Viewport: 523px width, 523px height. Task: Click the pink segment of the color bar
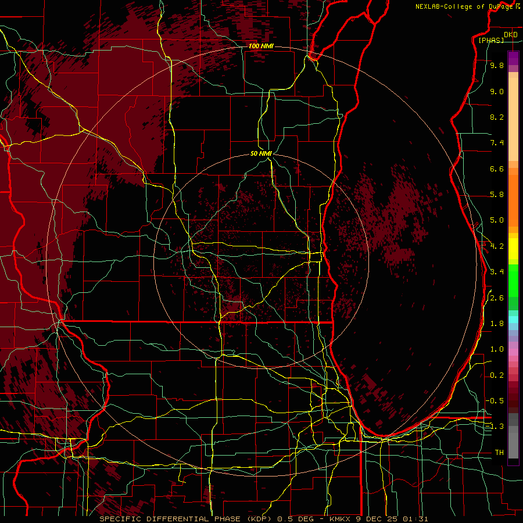[513, 352]
